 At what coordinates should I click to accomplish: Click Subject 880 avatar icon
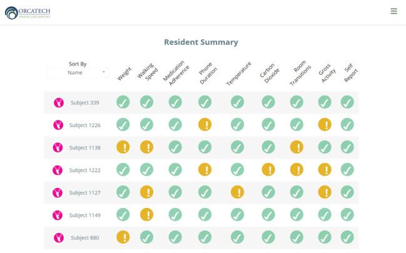coord(59,238)
